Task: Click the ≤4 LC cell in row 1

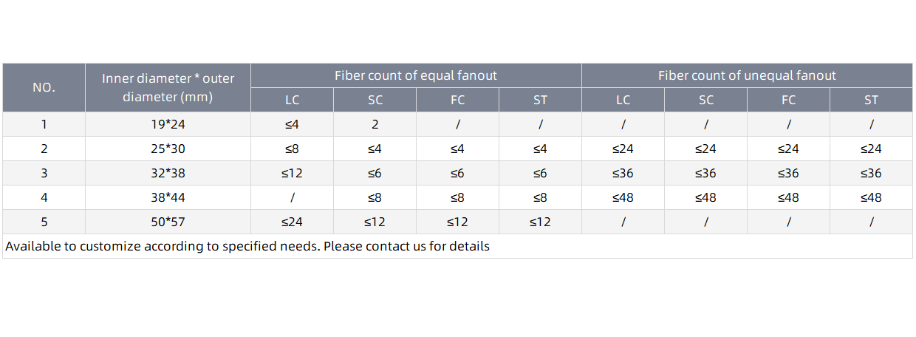Action: (293, 124)
